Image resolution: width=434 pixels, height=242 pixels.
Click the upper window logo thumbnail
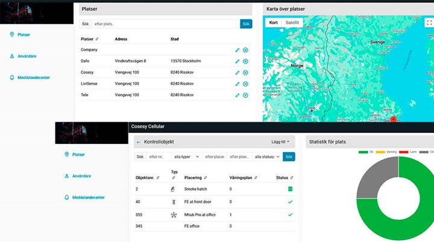click(37, 13)
